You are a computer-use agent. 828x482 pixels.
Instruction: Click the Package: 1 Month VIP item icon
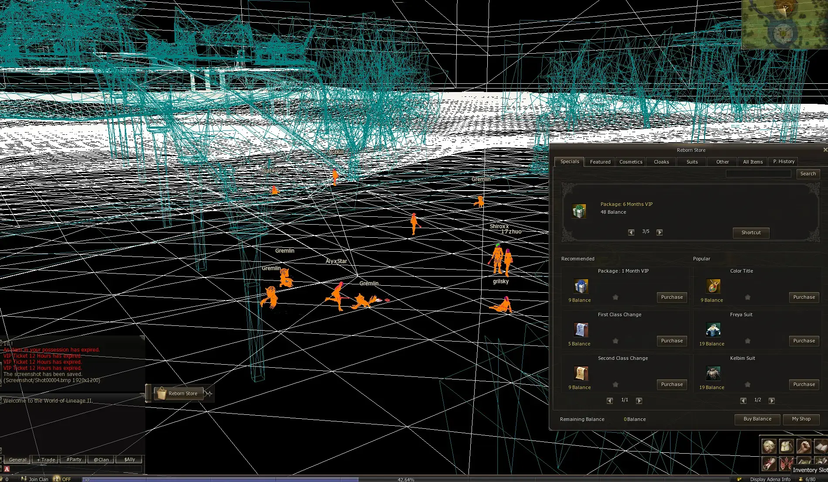[x=581, y=286]
